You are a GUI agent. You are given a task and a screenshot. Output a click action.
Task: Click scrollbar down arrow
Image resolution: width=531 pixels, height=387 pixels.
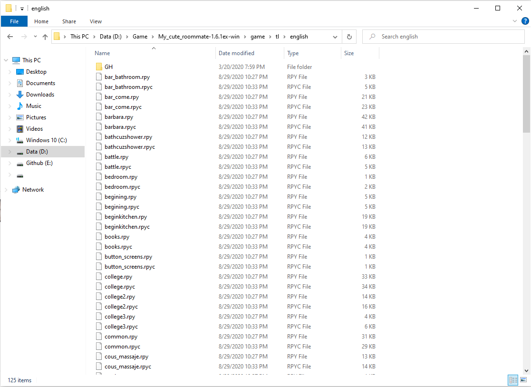tap(526, 371)
